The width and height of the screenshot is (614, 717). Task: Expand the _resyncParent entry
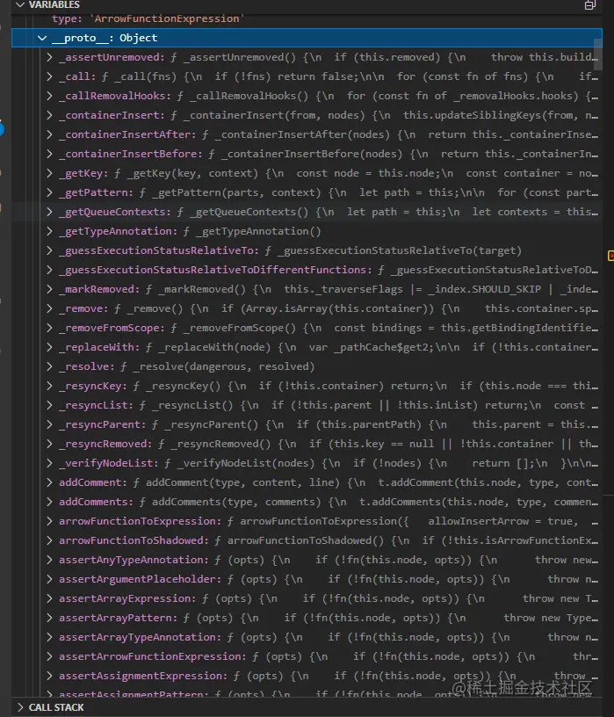coord(49,424)
